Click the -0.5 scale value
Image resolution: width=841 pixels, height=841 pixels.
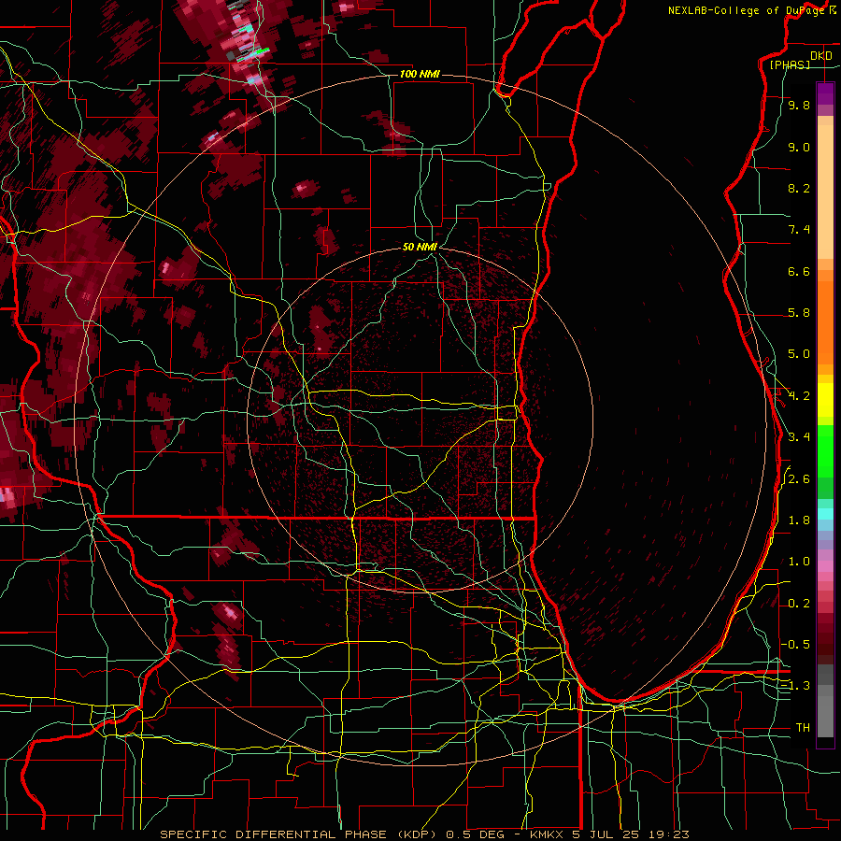[796, 644]
